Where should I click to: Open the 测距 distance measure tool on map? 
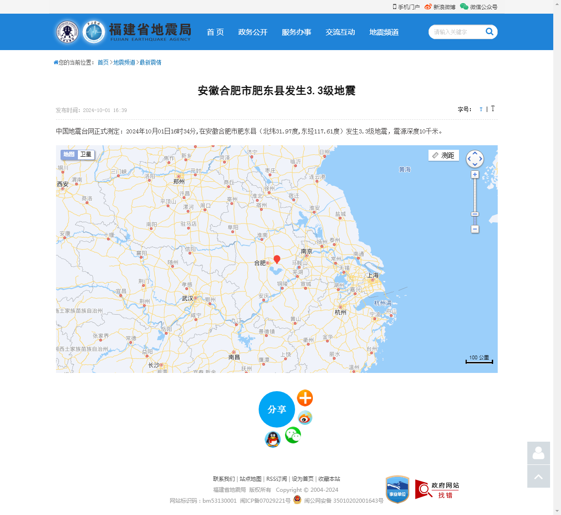click(x=444, y=155)
